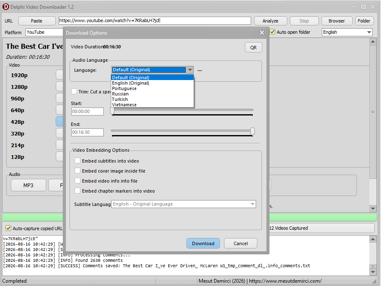The image size is (381, 286).
Task: Open the Platform YouTube dropdown
Action: coord(44,32)
